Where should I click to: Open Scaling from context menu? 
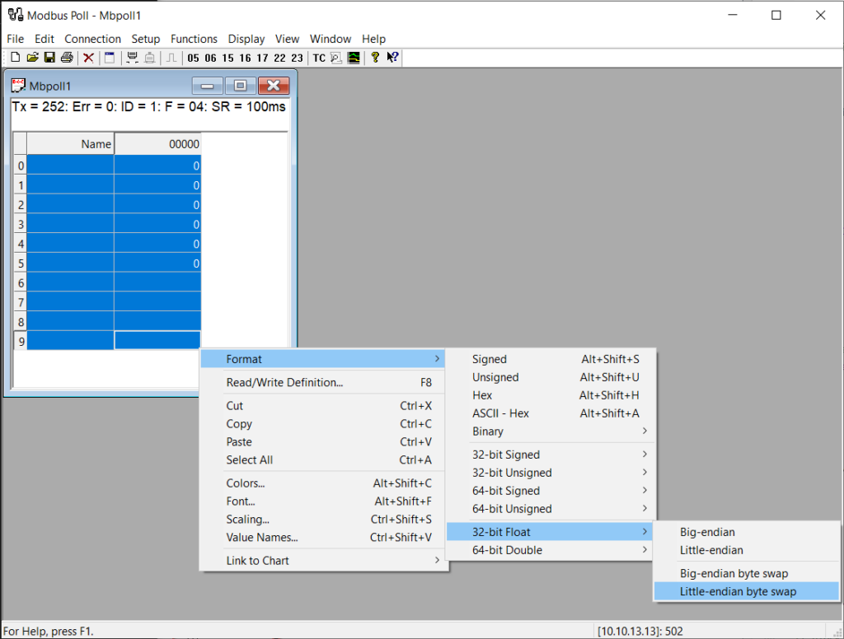pos(322,519)
